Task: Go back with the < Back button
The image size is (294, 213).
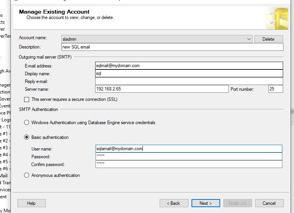Action: (174, 203)
